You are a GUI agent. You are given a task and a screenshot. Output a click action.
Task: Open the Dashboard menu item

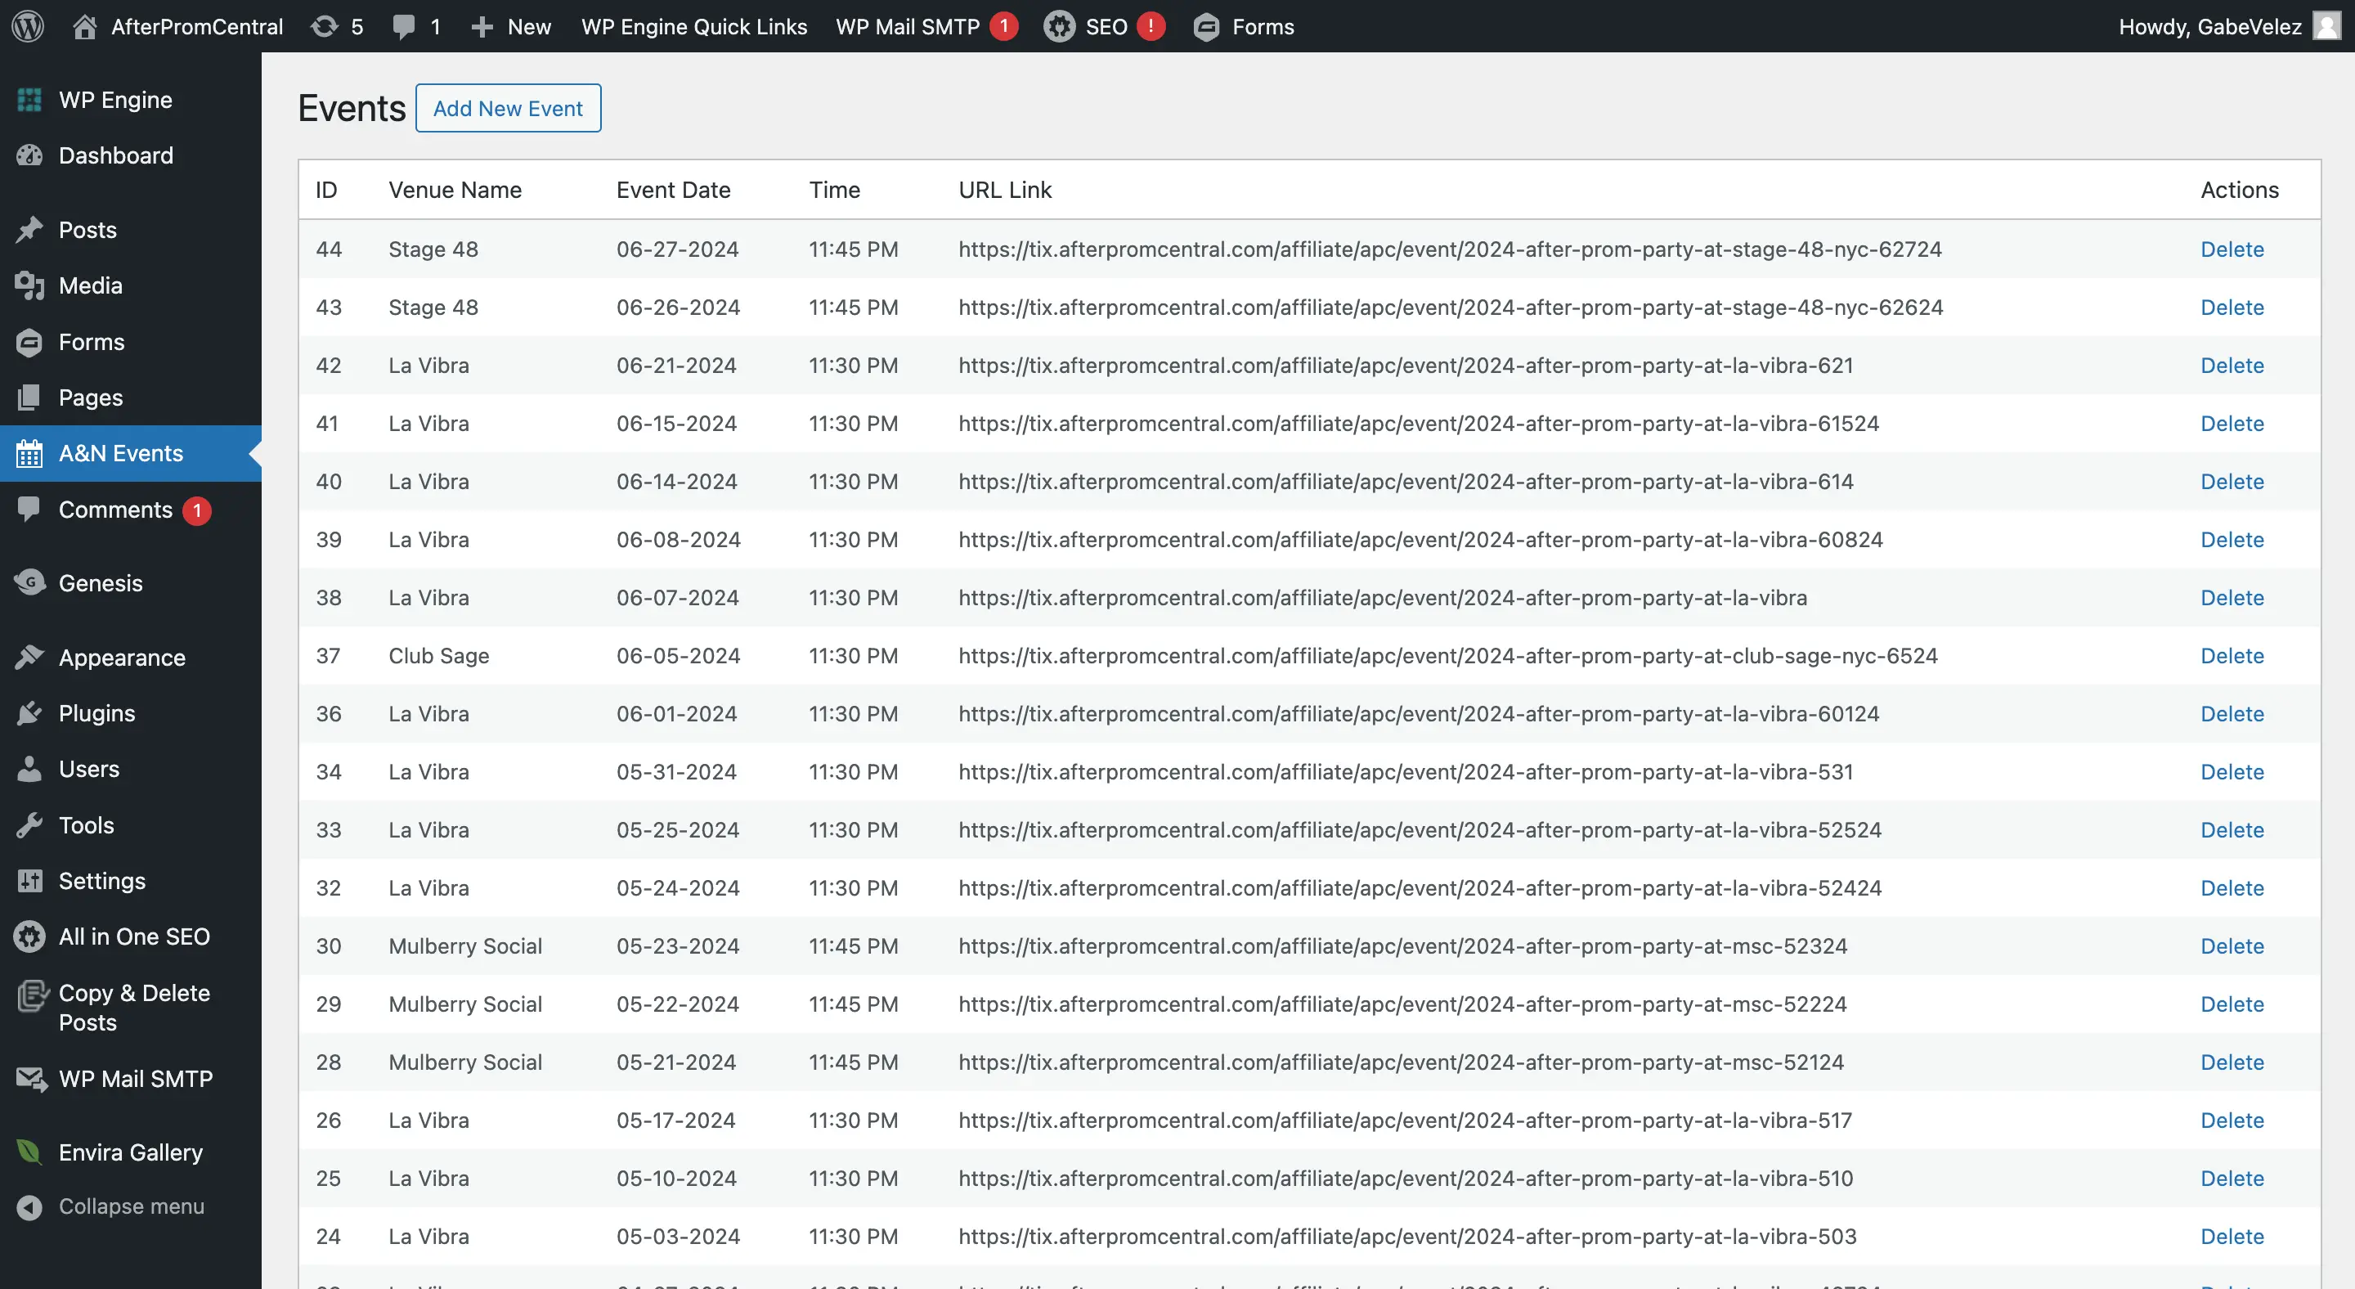tap(116, 154)
